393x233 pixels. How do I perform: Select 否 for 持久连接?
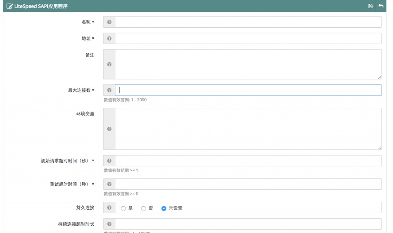144,208
